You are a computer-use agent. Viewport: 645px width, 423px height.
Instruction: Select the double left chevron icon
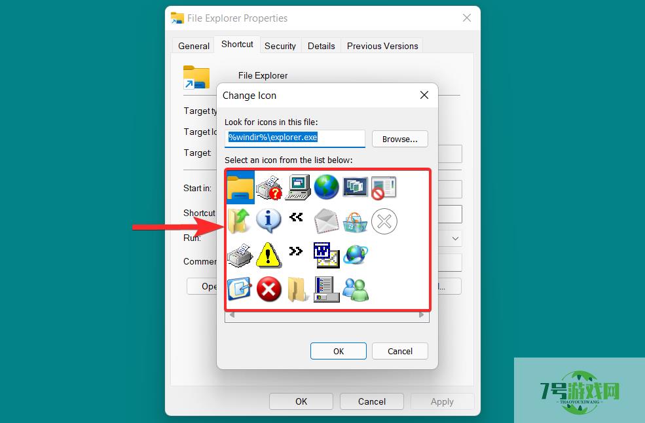pos(296,217)
